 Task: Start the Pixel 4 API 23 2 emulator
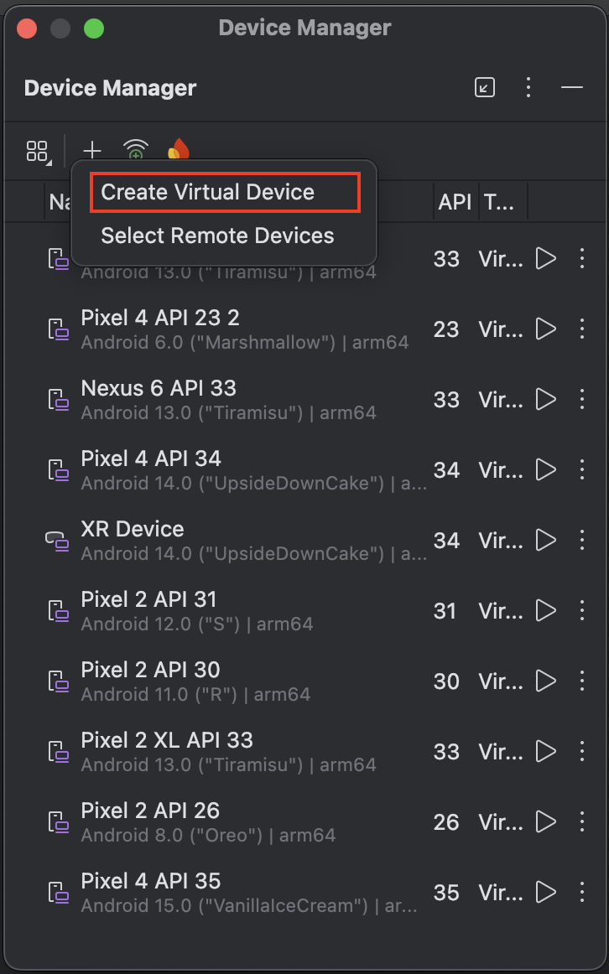coord(545,329)
